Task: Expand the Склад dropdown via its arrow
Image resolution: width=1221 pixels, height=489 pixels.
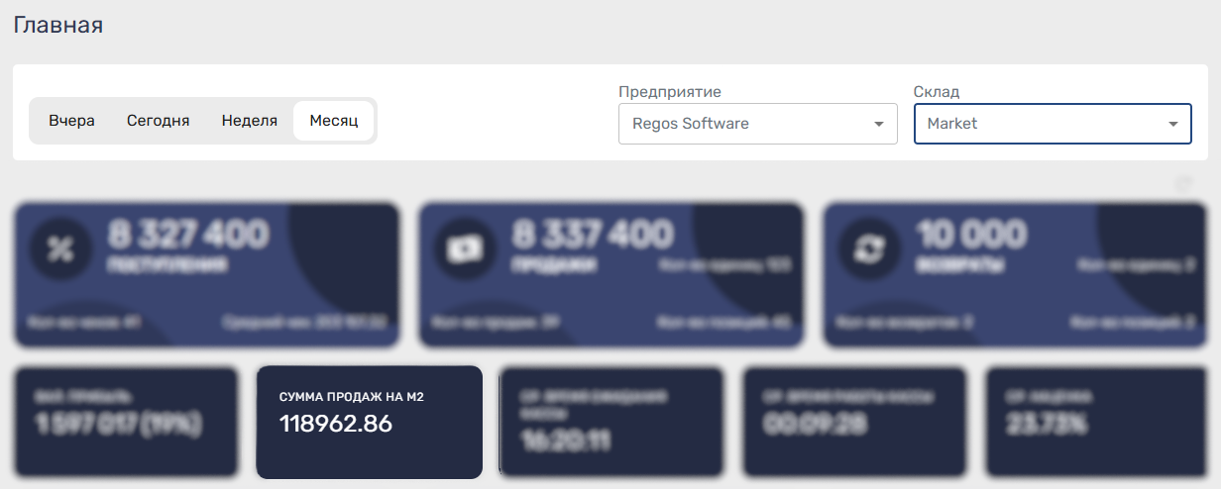Action: (1172, 125)
